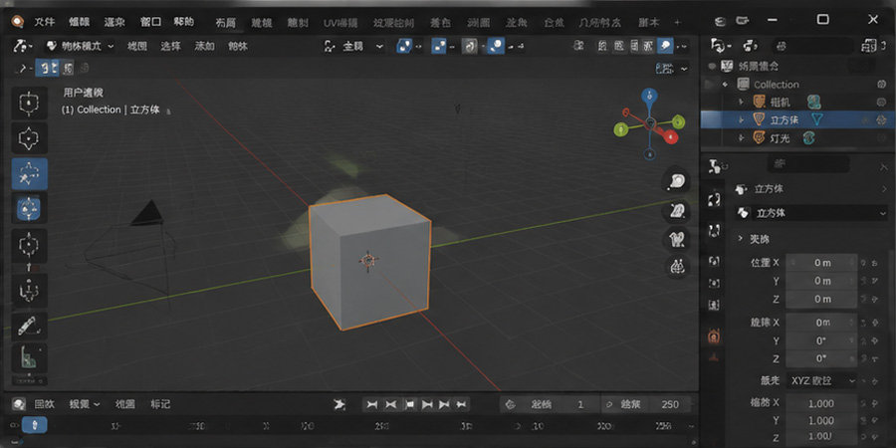Add a new workspace with the plus tab
This screenshot has height=448, width=896.
[678, 22]
